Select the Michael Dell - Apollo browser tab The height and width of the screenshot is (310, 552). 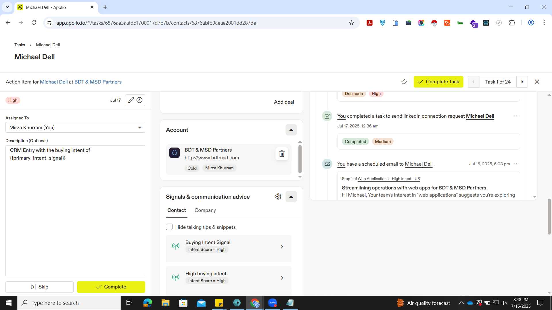click(x=56, y=7)
